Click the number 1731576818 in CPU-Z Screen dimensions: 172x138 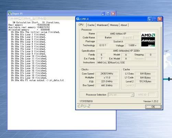(86, 101)
